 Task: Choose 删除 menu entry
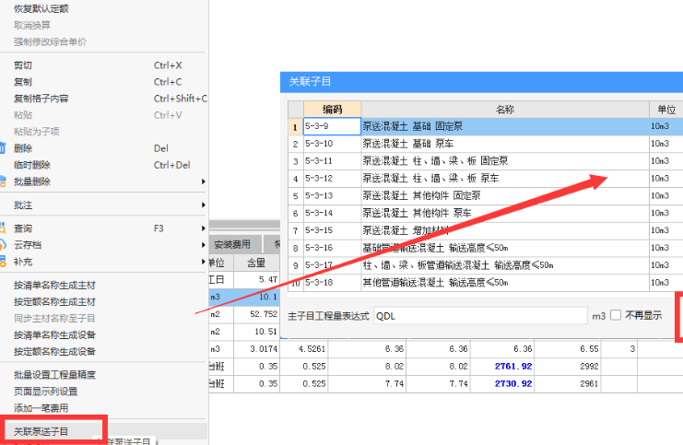[x=23, y=148]
